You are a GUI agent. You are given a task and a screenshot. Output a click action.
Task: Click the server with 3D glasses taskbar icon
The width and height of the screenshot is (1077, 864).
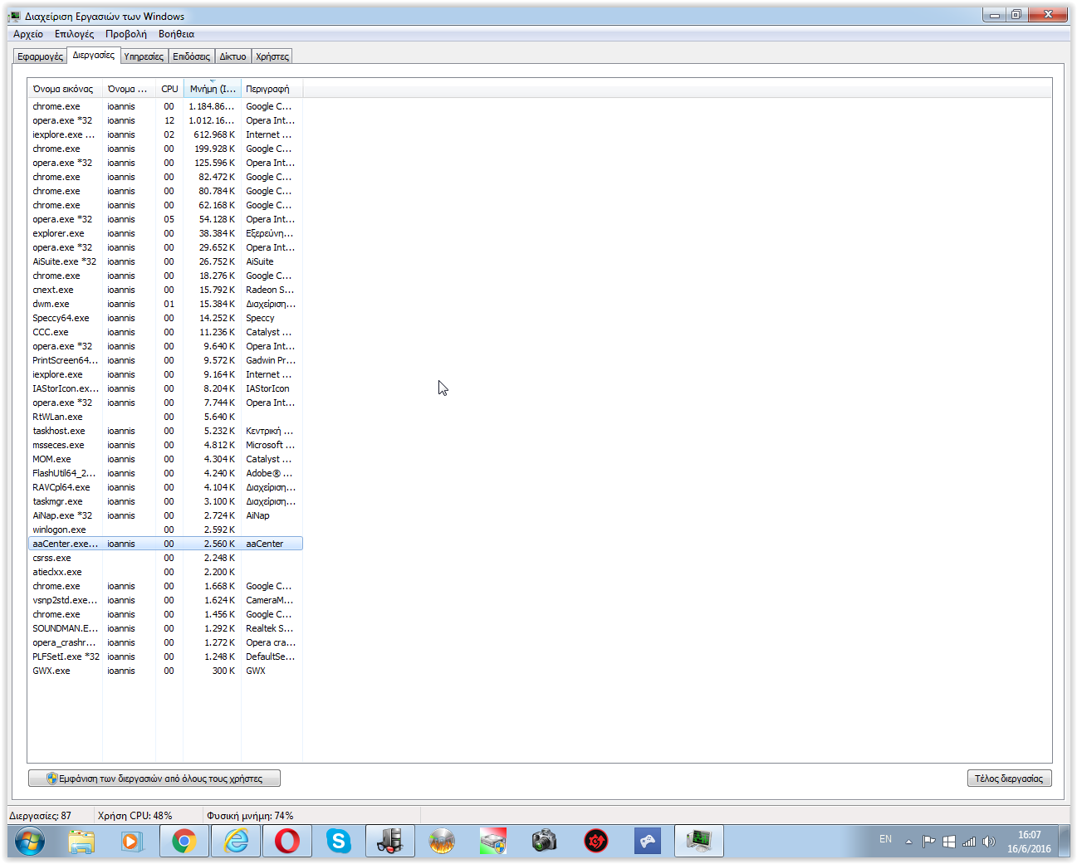pyautogui.click(x=390, y=842)
